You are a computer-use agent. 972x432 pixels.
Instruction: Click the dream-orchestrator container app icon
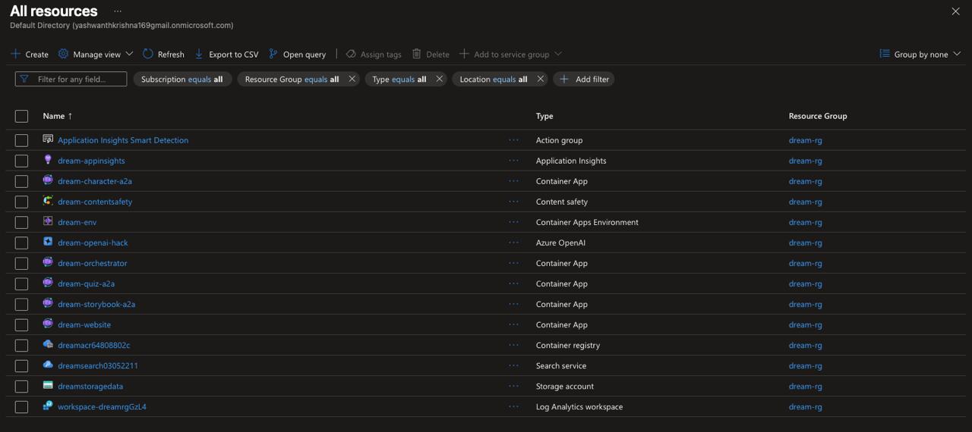coord(48,262)
